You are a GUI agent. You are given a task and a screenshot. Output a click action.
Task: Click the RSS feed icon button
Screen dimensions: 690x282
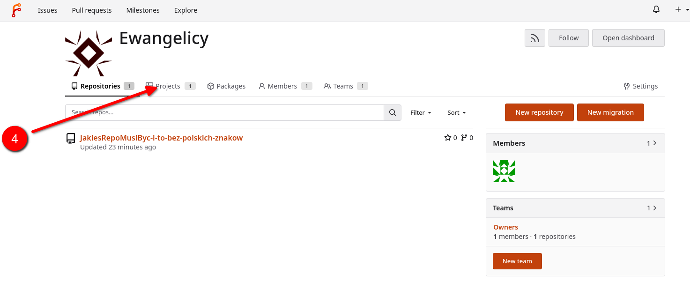(x=534, y=38)
